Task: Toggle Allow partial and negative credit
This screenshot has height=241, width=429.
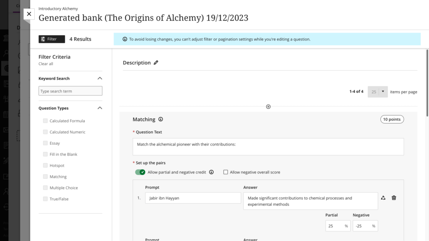Action: click(x=140, y=172)
